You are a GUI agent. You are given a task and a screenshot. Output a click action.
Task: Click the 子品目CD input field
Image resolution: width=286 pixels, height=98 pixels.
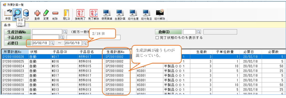[x=46, y=37]
